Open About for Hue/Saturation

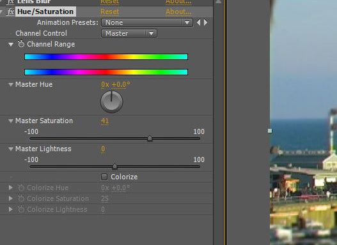pos(178,11)
